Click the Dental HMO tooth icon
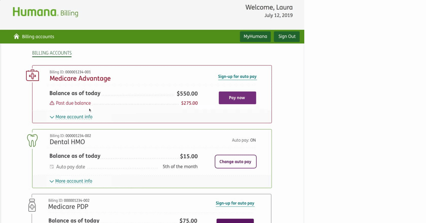 32,140
